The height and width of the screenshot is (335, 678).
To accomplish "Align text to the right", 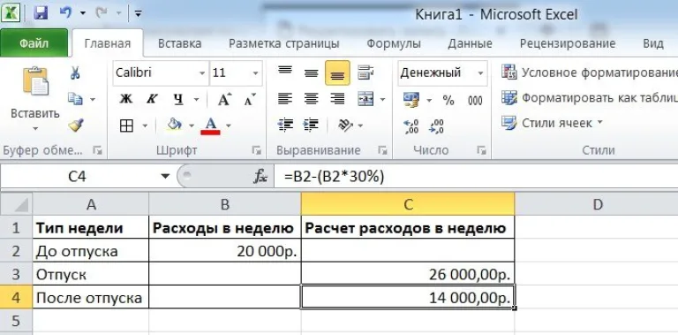I will point(337,100).
